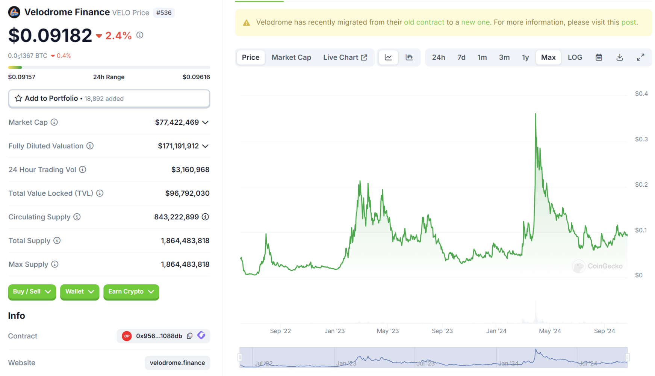655x376 pixels.
Task: Click the 0.0₅1367 BTC price text
Action: click(x=28, y=56)
